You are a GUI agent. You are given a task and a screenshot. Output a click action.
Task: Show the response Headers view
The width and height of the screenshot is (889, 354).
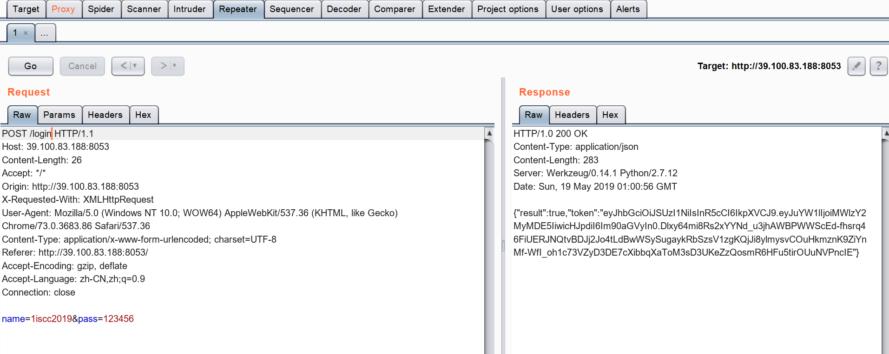[x=573, y=115]
